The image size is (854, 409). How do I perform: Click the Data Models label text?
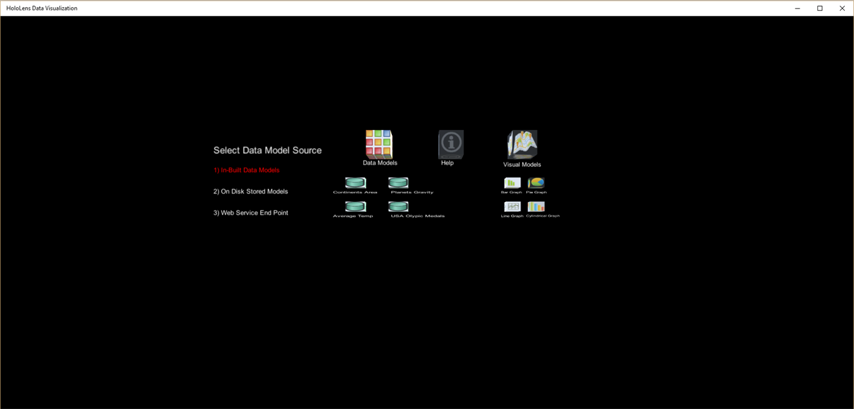pyautogui.click(x=380, y=163)
